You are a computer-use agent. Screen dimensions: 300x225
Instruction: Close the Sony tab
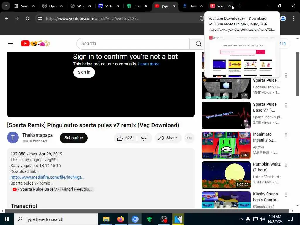[x=33, y=6]
